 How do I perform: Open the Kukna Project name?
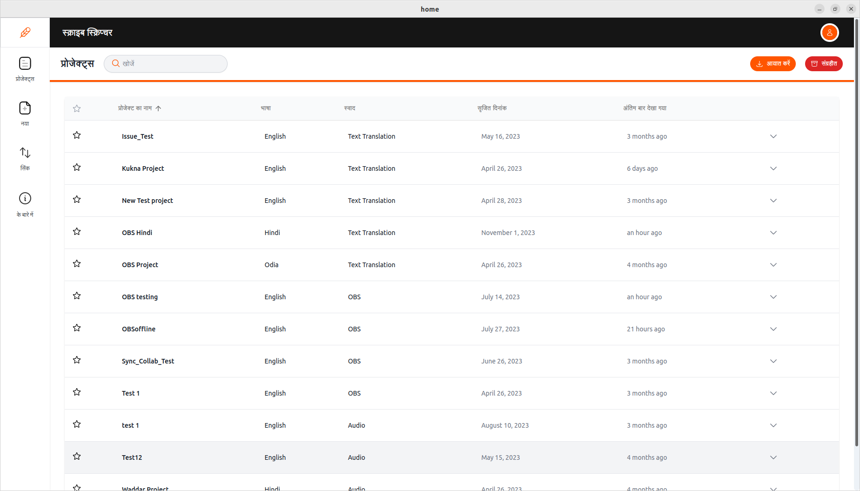pyautogui.click(x=143, y=168)
